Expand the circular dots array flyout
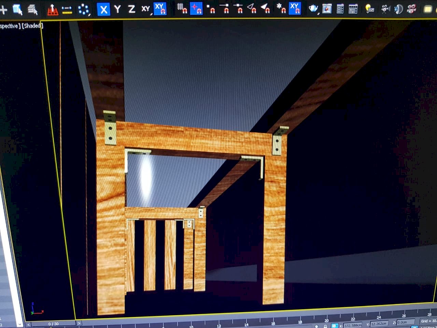Screen dimensions: 437x328 [84, 10]
